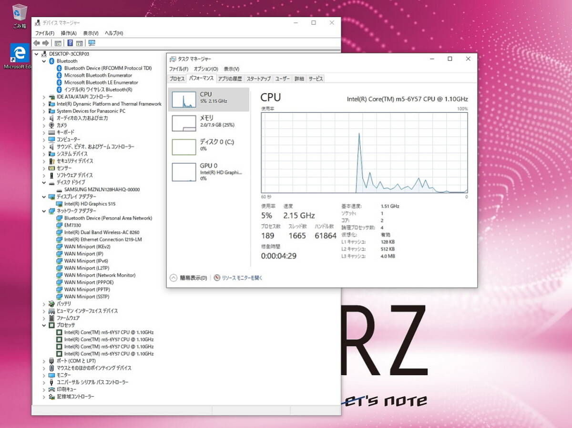Switch to the プロセス tab
Image resolution: width=572 pixels, height=428 pixels.
pos(177,79)
